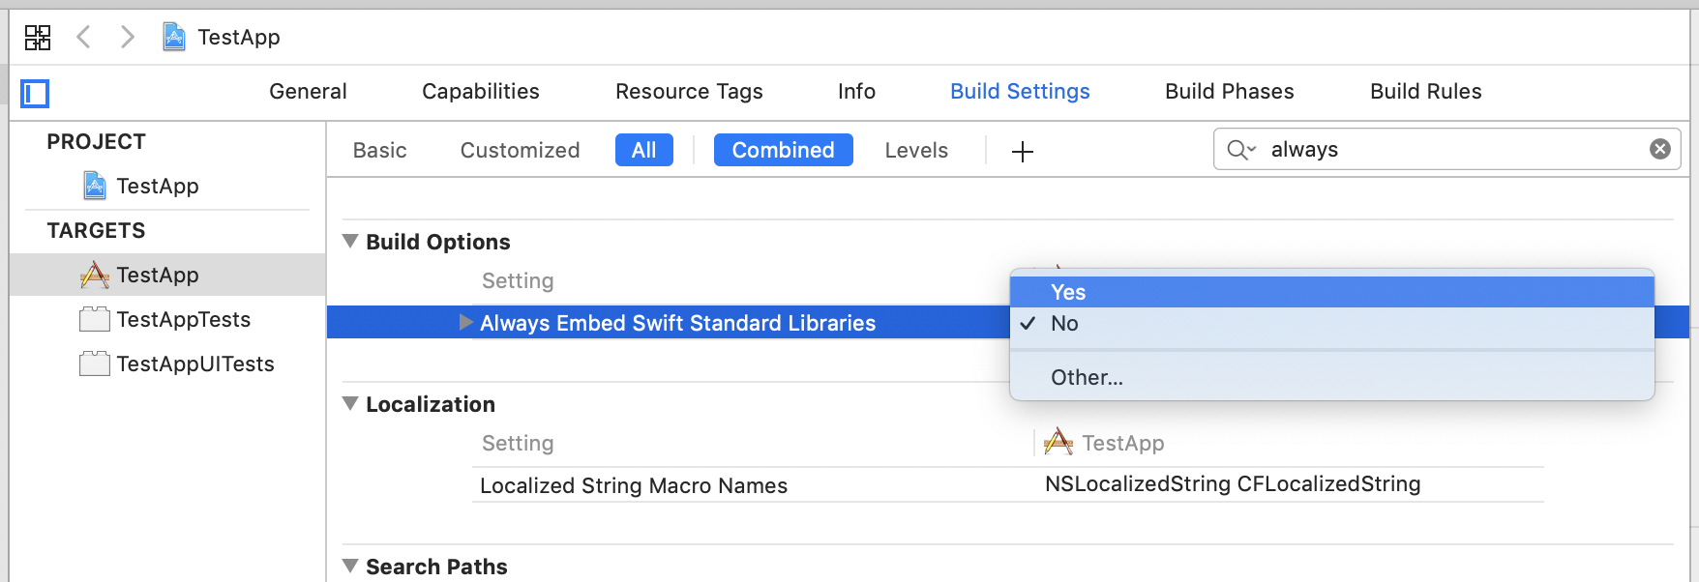1699x582 pixels.
Task: Click the plus icon to add build setting
Action: pyautogui.click(x=1022, y=152)
